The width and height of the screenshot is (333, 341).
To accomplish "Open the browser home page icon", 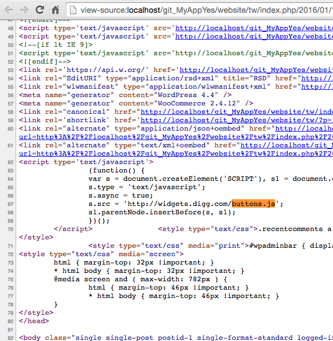I will pos(55,10).
